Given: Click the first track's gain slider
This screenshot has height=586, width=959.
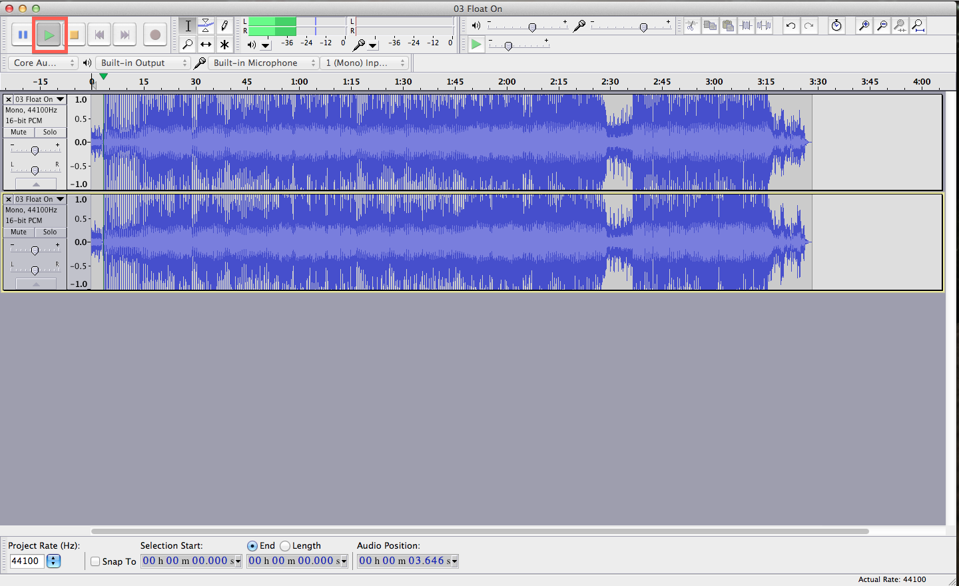Looking at the screenshot, I should pos(35,150).
